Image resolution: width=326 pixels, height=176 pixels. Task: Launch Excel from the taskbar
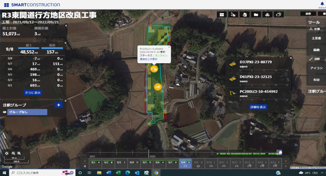118,173
